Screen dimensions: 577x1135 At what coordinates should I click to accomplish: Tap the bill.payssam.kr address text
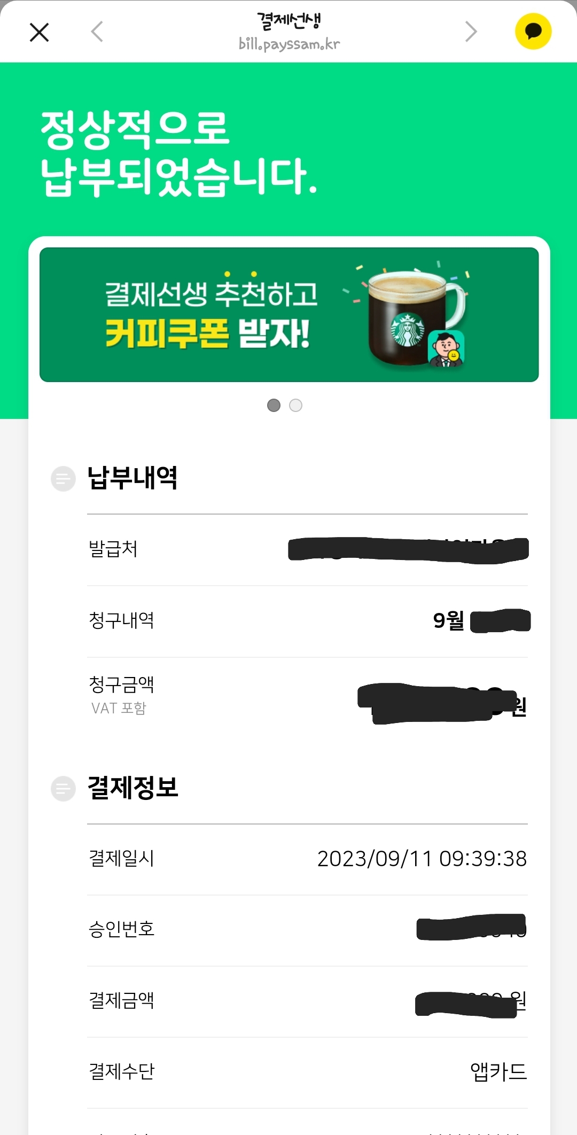point(289,44)
